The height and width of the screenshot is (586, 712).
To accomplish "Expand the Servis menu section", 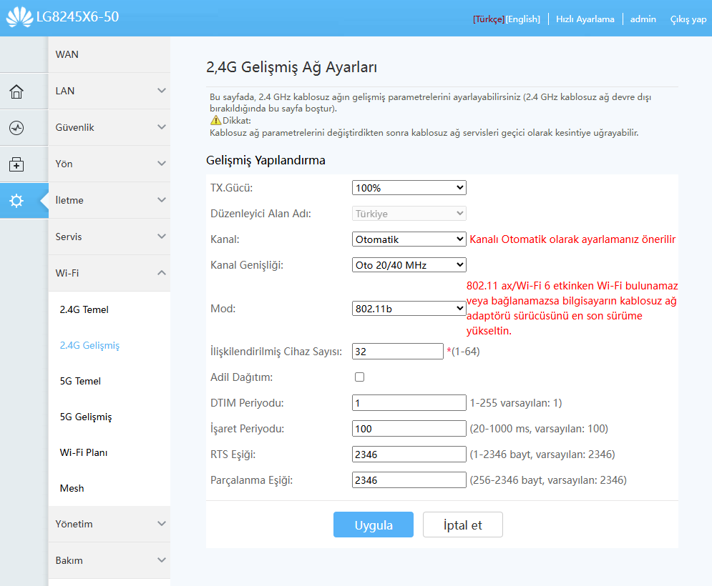I will (x=109, y=237).
